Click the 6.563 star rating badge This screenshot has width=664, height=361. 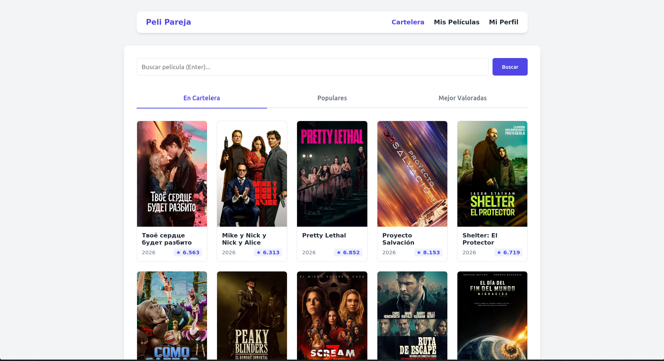pyautogui.click(x=188, y=252)
